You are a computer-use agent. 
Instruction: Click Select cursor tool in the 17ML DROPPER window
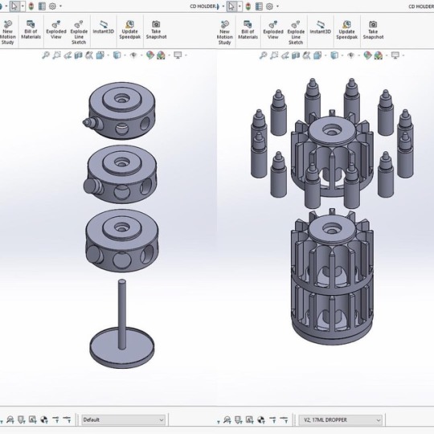pos(231,6)
